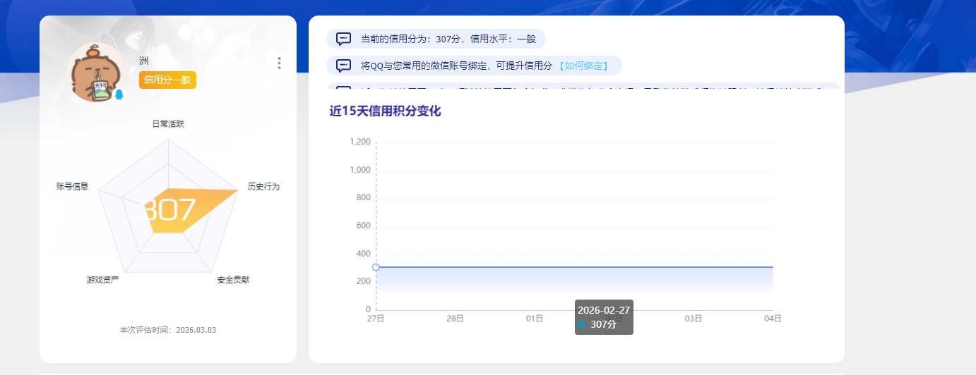This screenshot has width=976, height=375.
Task: Click the 本次评估时间 2026.03.03 text
Action: click(x=168, y=330)
